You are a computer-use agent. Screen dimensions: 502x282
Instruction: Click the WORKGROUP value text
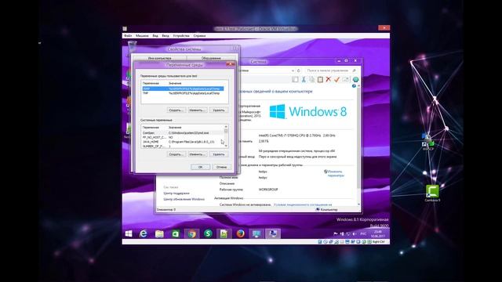[x=268, y=190]
